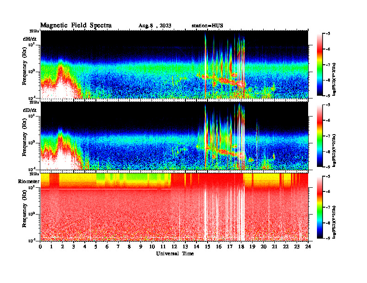Click the "-8" tick of the Riometer color bar
Viewport: 367px width, 283px height.
pos(328,223)
